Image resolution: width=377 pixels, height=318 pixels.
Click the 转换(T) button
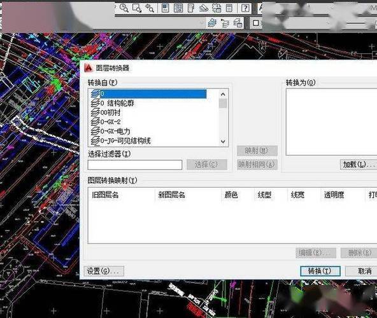(x=320, y=271)
